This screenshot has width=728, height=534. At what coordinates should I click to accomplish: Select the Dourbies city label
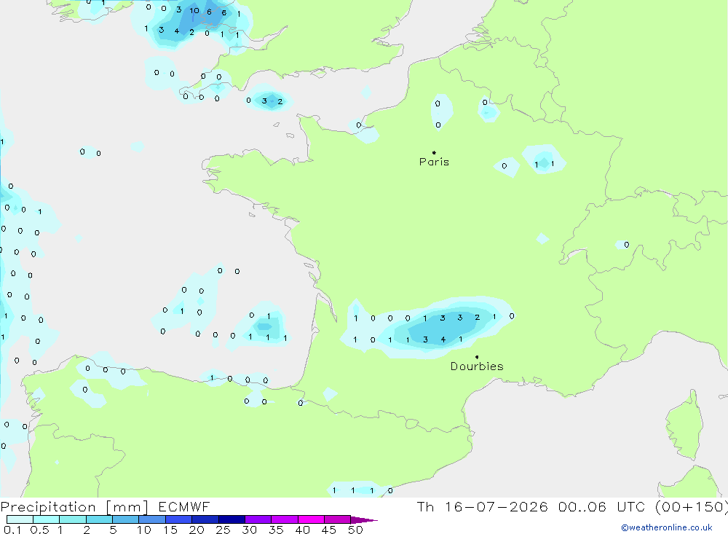point(477,366)
